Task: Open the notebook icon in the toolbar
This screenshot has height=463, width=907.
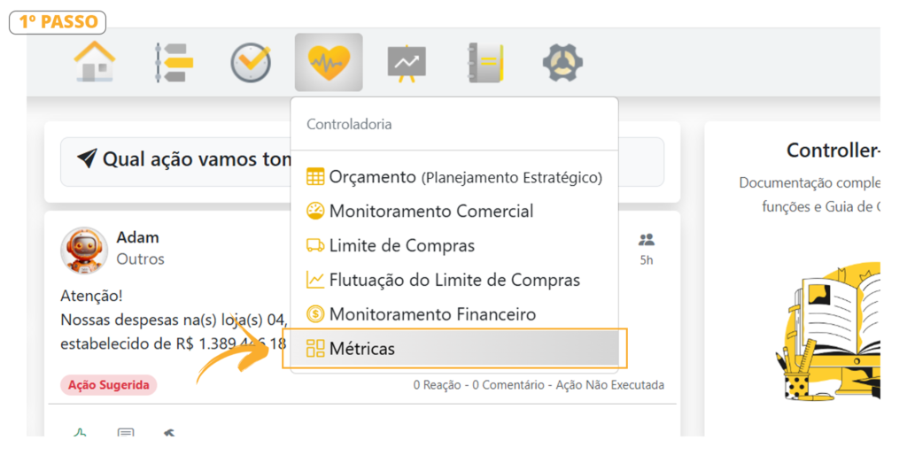Action: pyautogui.click(x=485, y=63)
